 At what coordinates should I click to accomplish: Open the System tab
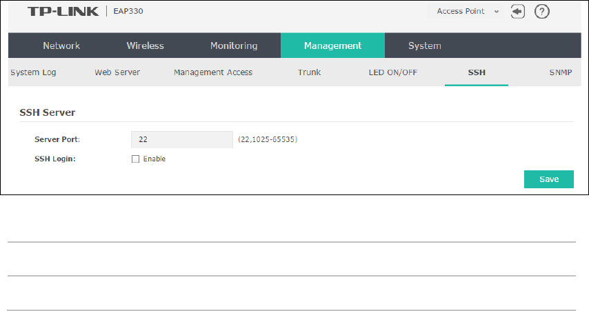coord(424,46)
